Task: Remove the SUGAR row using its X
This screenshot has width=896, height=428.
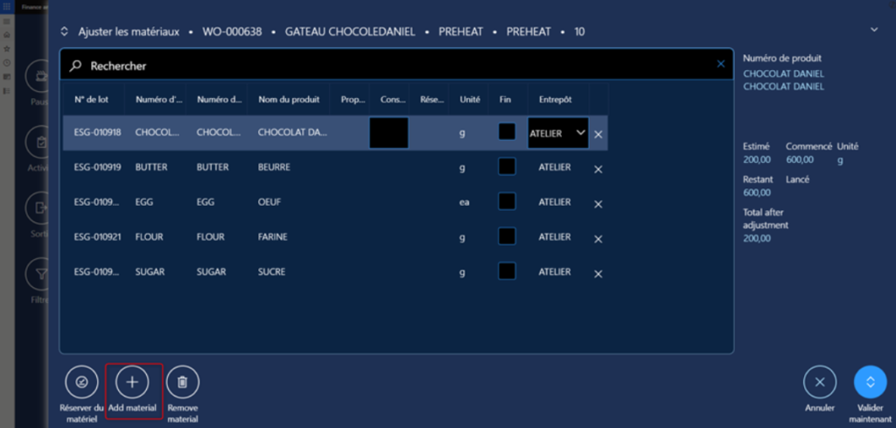Action: click(x=598, y=274)
